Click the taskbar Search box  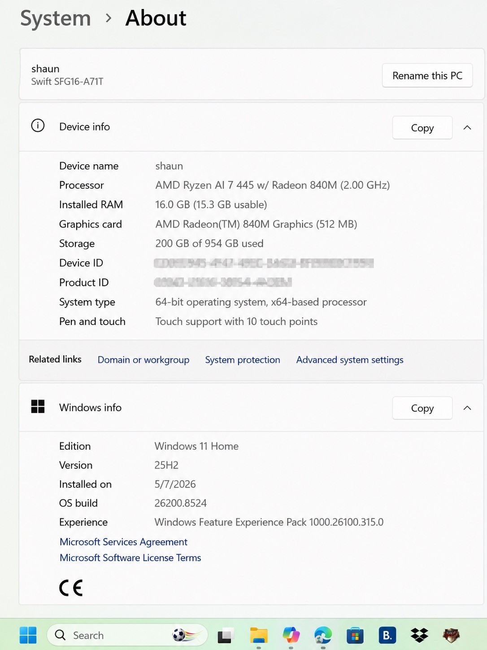coord(127,635)
